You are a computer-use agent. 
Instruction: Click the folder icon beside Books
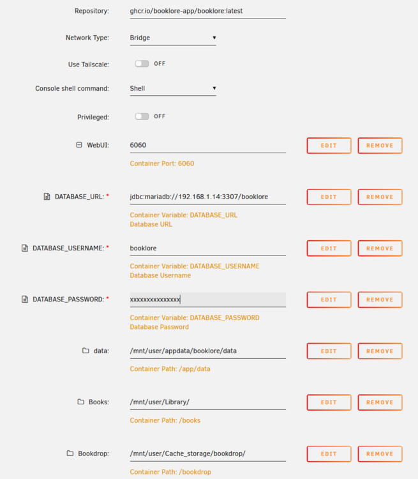(81, 402)
